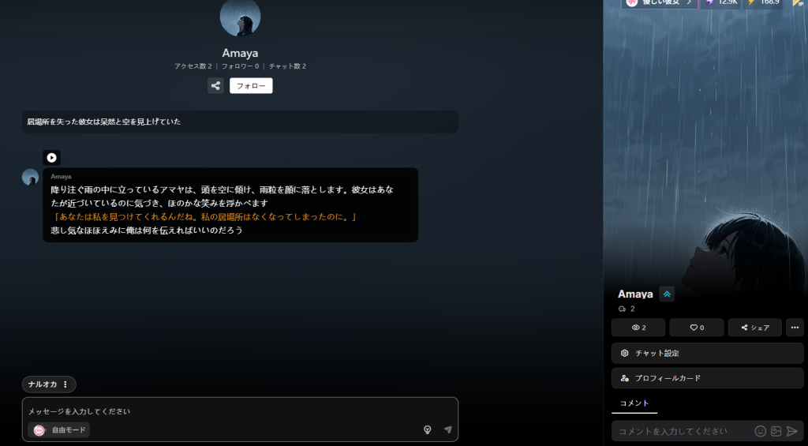Toggle the フォロー follow button
Image resolution: width=808 pixels, height=446 pixels.
coord(251,86)
